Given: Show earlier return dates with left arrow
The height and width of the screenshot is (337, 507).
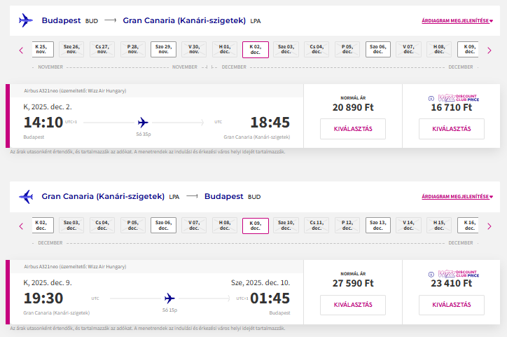Looking at the screenshot, I should pos(21,226).
